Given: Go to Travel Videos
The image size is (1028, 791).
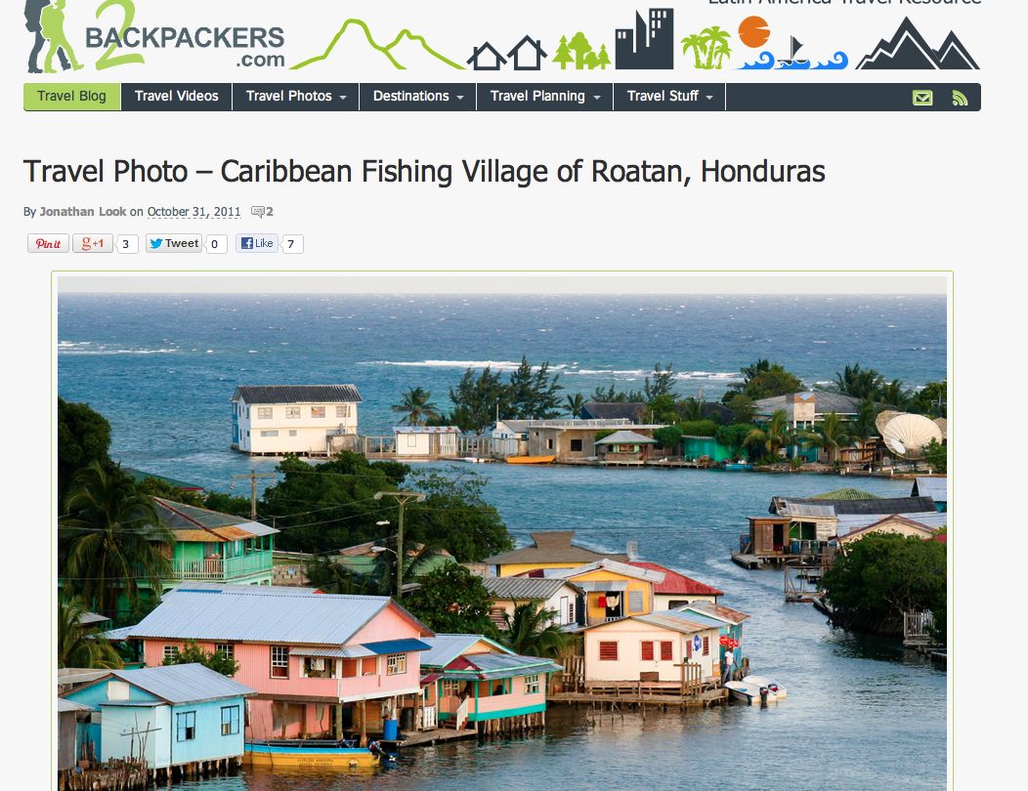Looking at the screenshot, I should (x=176, y=97).
